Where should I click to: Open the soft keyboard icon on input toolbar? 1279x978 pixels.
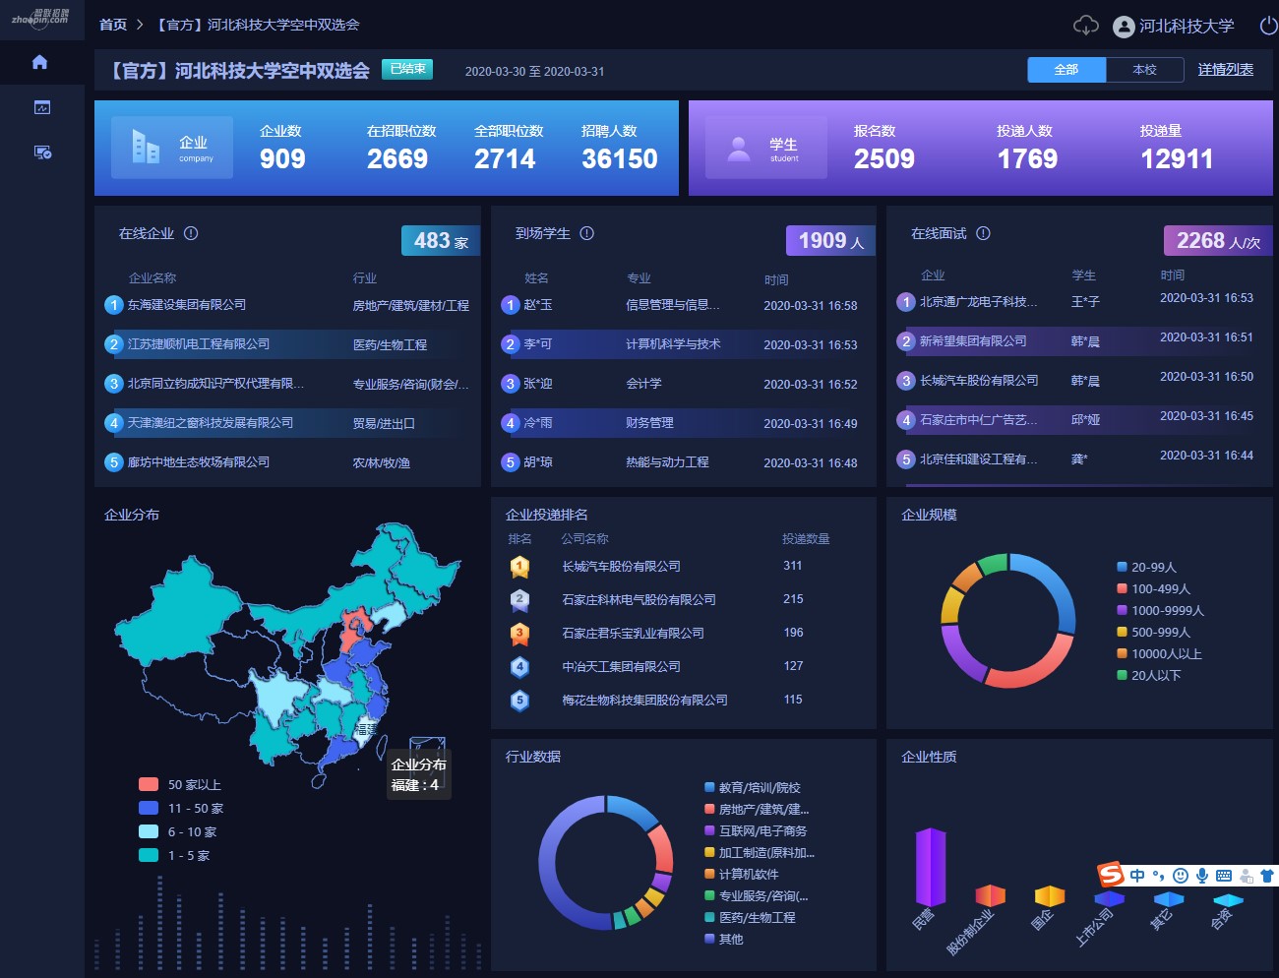click(1224, 876)
